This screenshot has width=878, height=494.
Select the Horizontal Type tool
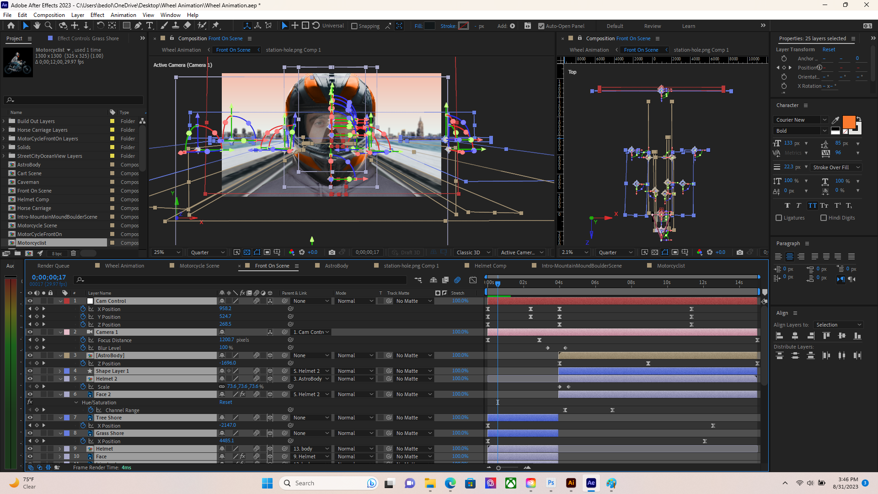pos(150,26)
